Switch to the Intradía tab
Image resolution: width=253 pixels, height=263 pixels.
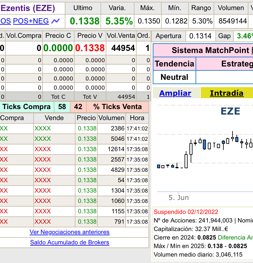point(227,93)
